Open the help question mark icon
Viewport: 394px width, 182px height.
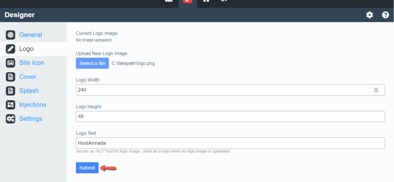coord(385,15)
